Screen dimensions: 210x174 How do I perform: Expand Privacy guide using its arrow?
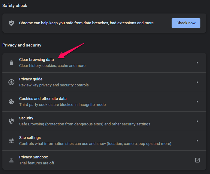pyautogui.click(x=197, y=82)
